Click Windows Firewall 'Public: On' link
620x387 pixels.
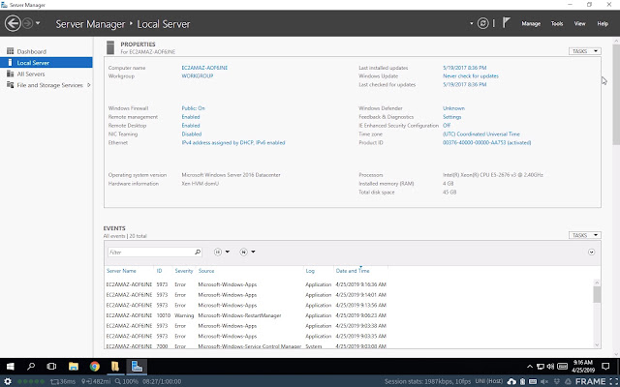pyautogui.click(x=193, y=108)
